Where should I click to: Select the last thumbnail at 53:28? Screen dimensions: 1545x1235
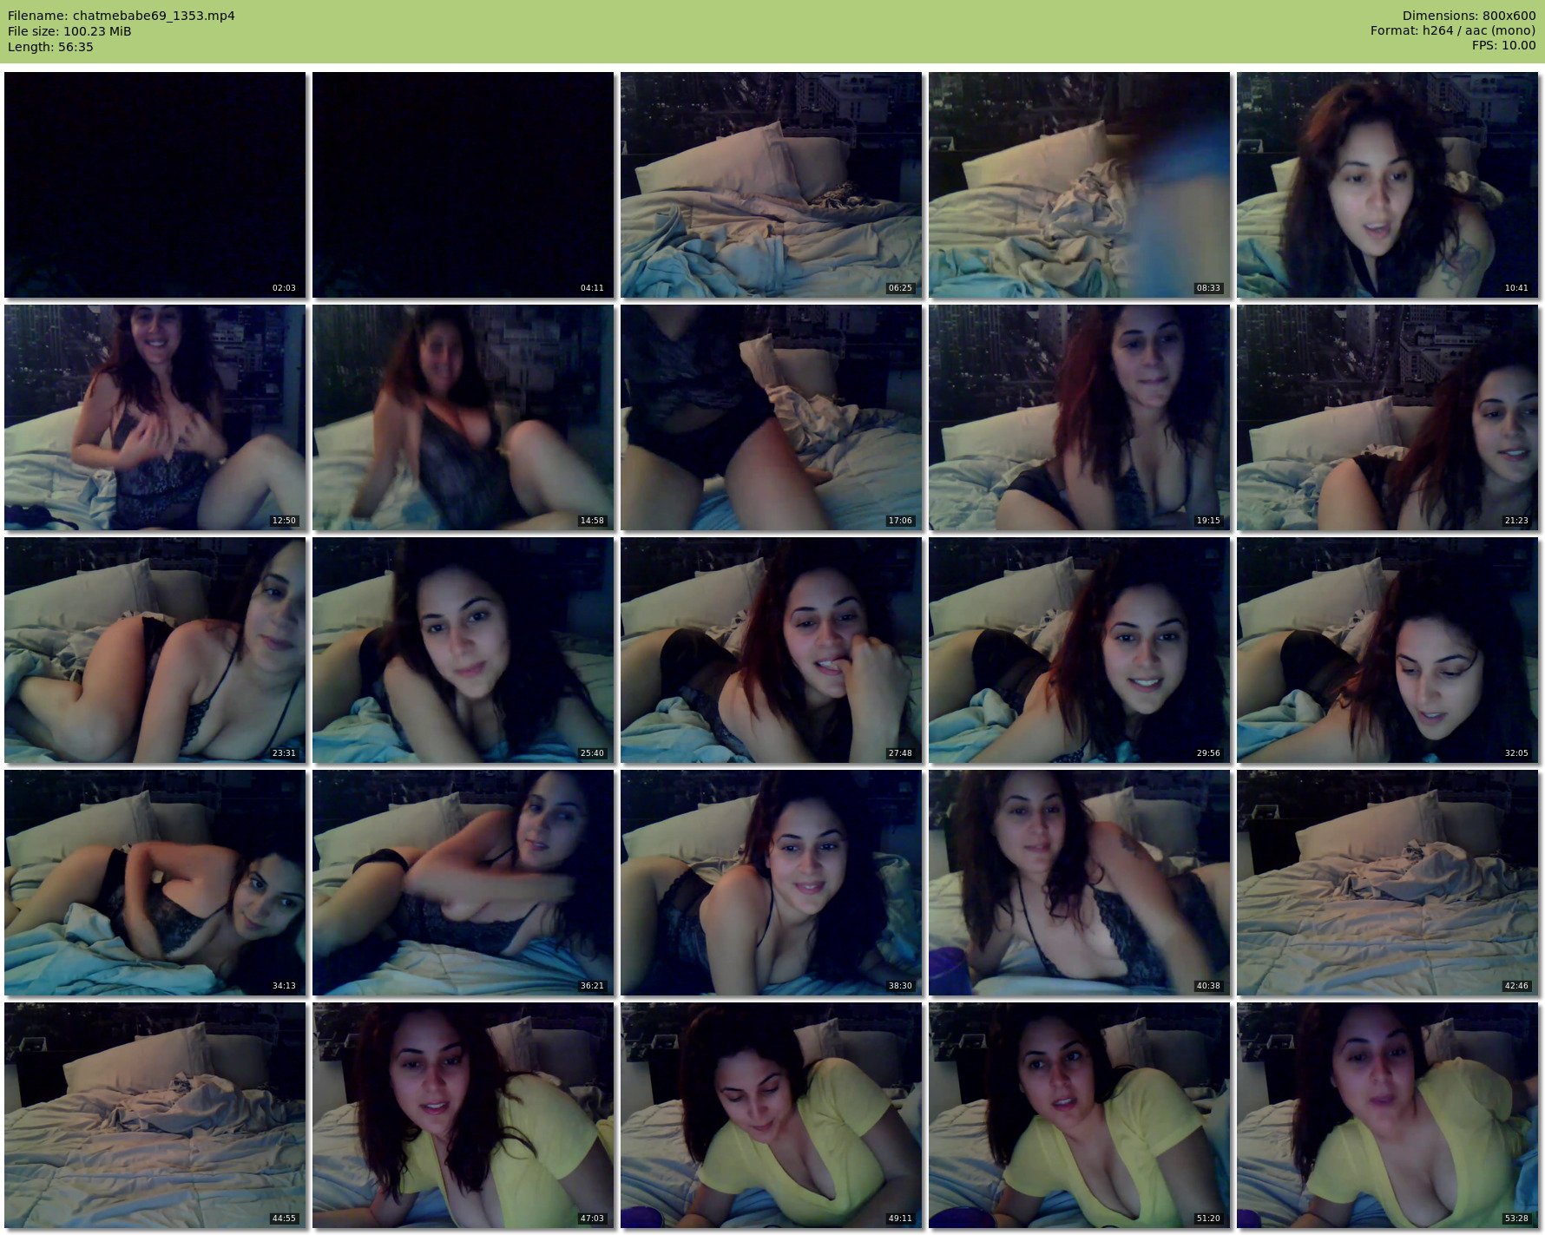click(1387, 1115)
